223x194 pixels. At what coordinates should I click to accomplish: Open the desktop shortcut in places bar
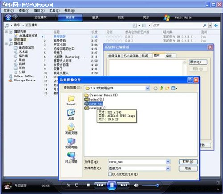(71, 114)
